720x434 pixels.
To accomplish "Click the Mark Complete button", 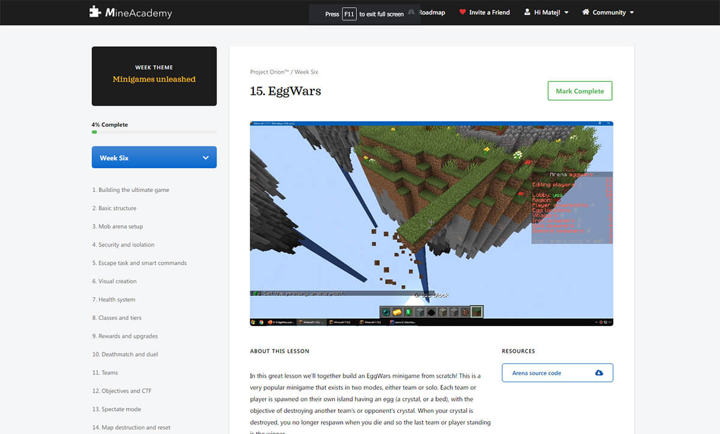I will [x=580, y=91].
